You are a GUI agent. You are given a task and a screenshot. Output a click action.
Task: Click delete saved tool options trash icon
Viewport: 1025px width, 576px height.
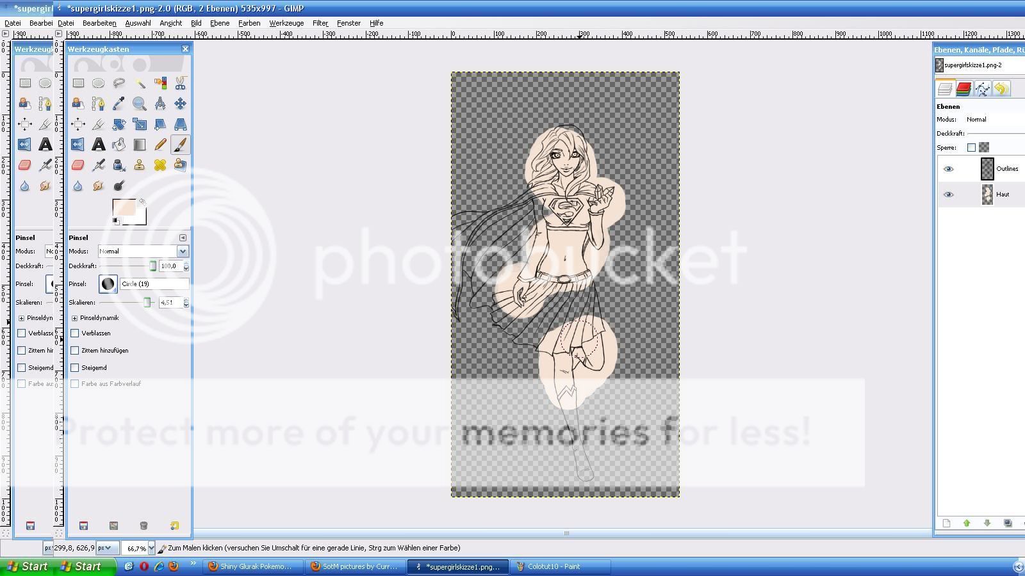pos(143,525)
